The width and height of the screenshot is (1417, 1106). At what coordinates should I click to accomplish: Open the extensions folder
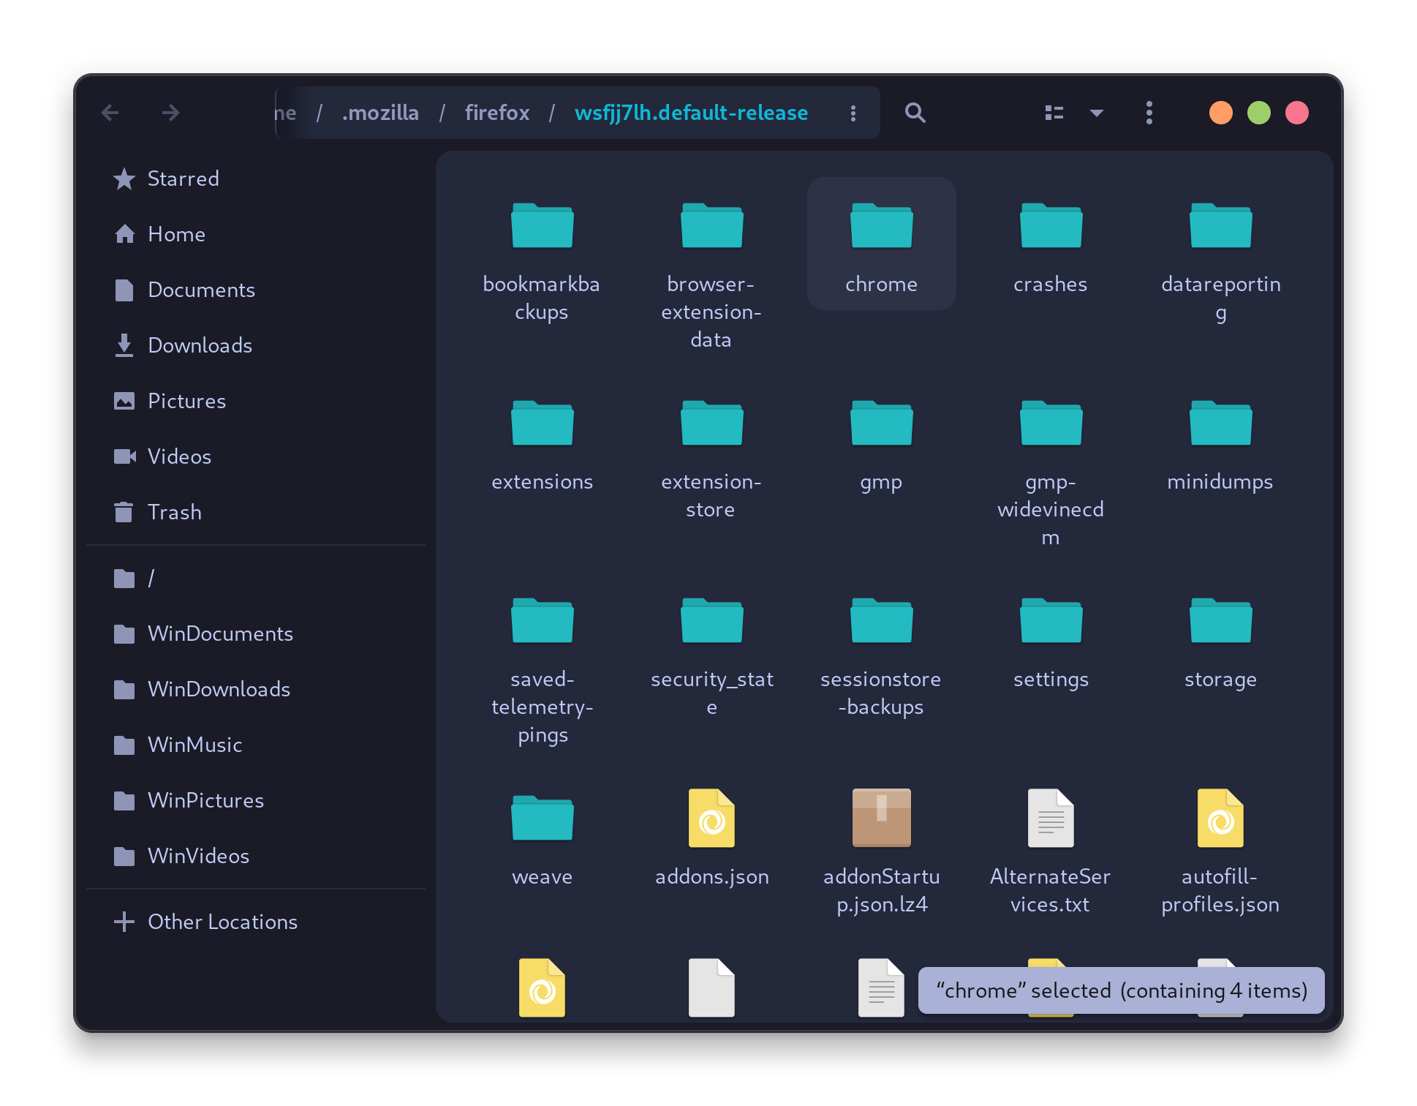[542, 423]
